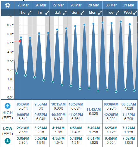Image resolution: width=138 pixels, height=147 pixels.
Task: Click the 00:55AM high tide entry
Action: pos(129,106)
